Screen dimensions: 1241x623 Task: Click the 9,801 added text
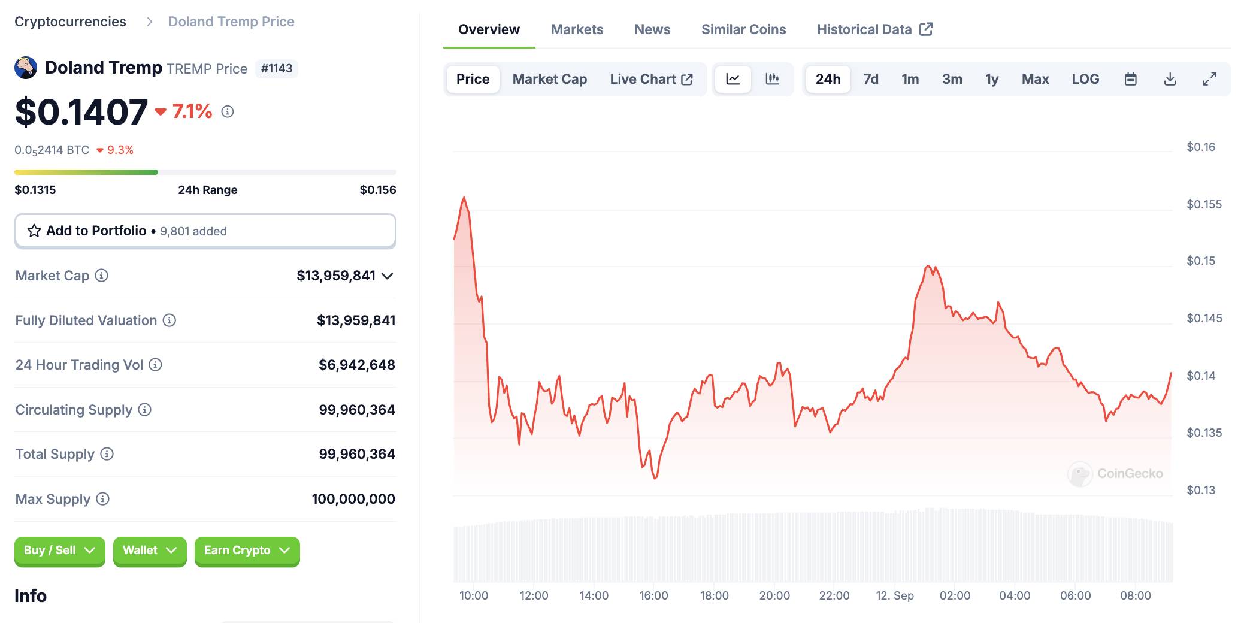click(193, 231)
